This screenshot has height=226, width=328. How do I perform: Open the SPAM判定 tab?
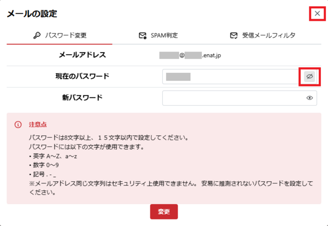point(163,36)
